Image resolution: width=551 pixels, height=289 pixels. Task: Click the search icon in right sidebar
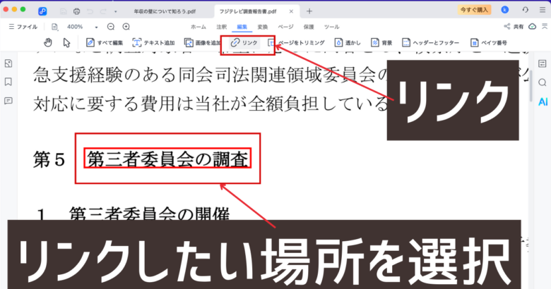543,82
